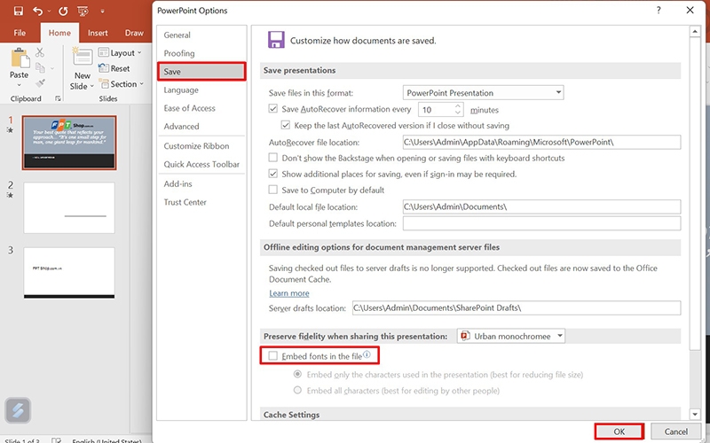710x443 pixels.
Task: Close the PowerPoint Options dialog
Action: pos(690,10)
